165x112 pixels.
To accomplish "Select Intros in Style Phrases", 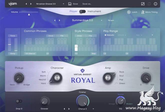I will pos(79,36).
